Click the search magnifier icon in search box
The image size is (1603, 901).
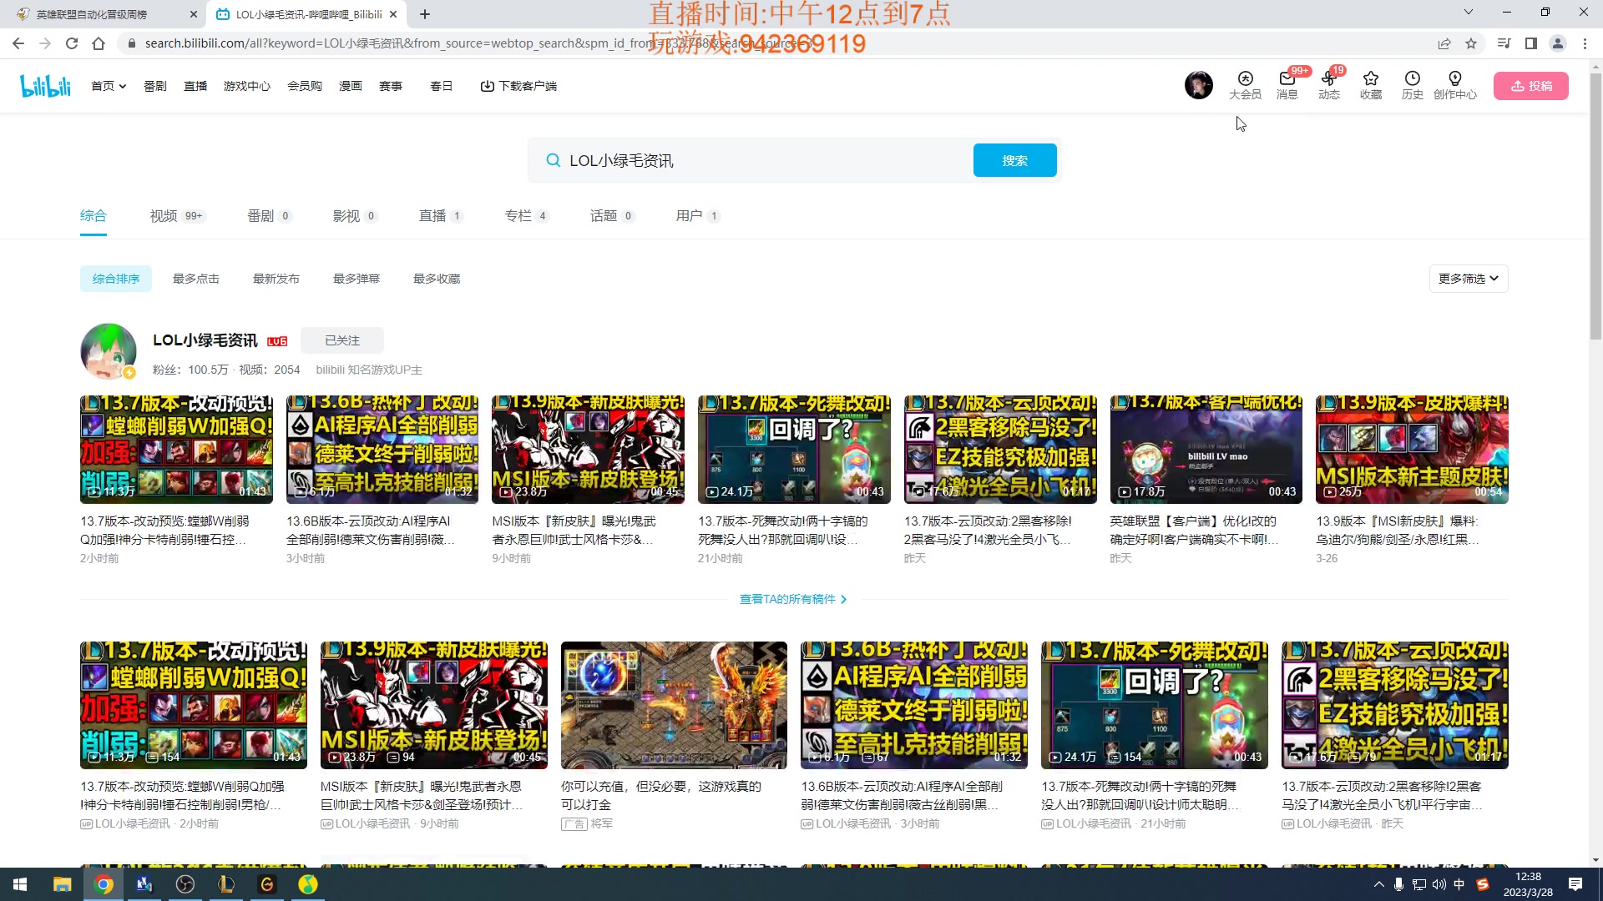(554, 160)
